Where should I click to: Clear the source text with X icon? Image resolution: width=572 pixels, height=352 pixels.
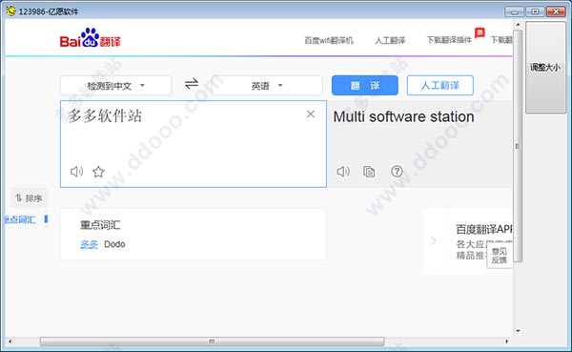tap(311, 114)
